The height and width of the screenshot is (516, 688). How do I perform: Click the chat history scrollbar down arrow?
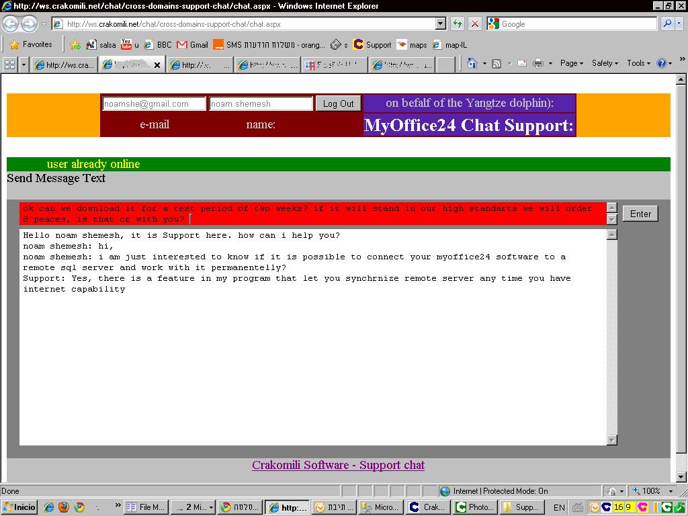[612, 439]
